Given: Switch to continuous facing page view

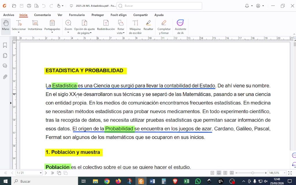Looking at the screenshot, I should (x=232, y=173).
